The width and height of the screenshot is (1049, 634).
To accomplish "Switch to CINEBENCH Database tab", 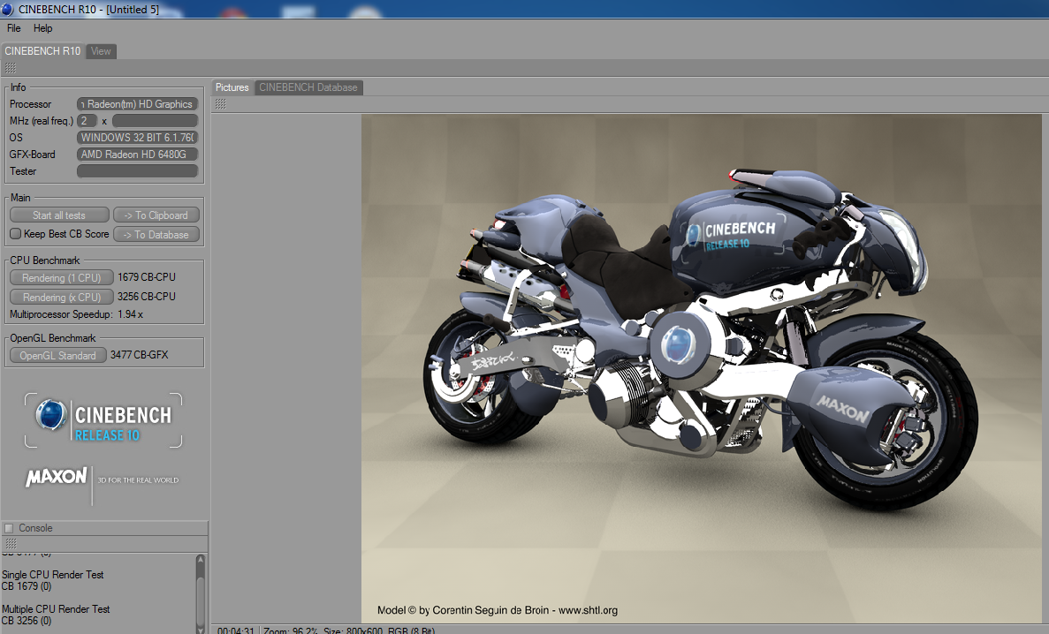I will pos(308,87).
